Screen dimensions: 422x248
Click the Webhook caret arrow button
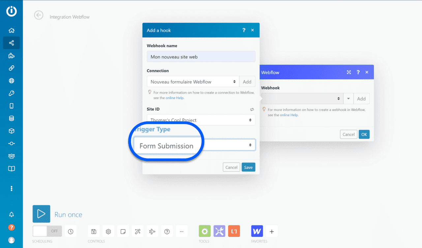348,99
